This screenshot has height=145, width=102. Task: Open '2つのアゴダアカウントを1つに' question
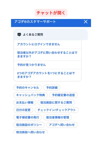47,75
